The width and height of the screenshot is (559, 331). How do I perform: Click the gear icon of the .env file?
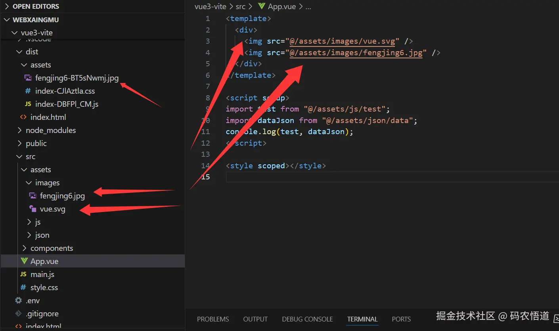[x=18, y=301]
